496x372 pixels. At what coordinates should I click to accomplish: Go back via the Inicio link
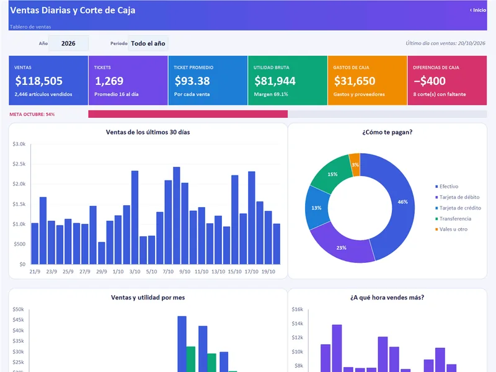pyautogui.click(x=478, y=10)
